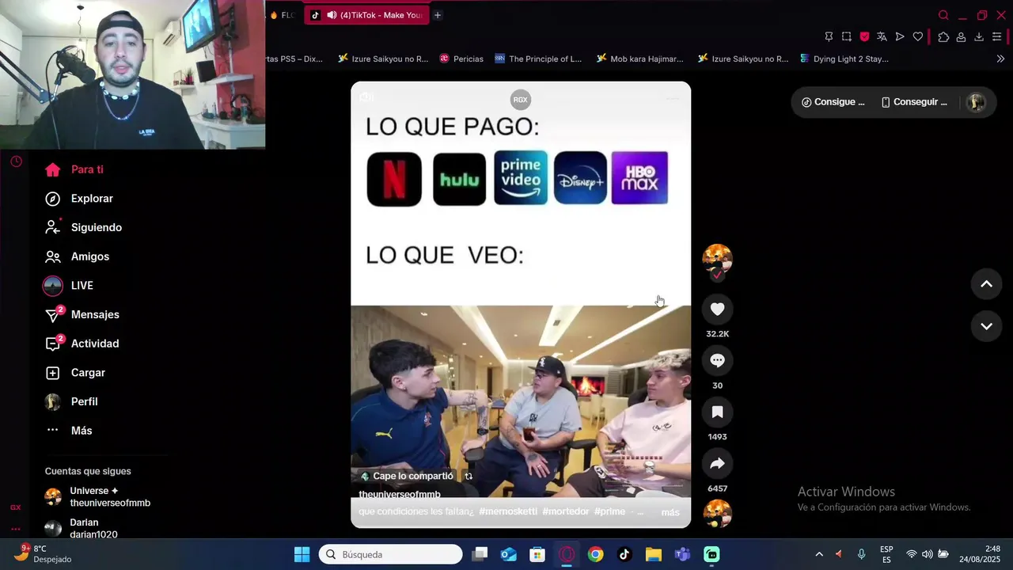Bookmark the video (1493 saves)

717,412
